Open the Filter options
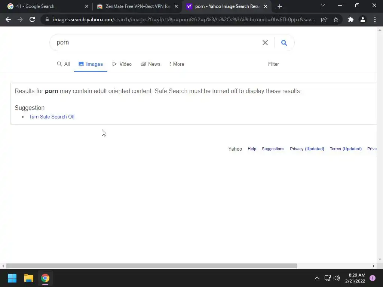The width and height of the screenshot is (383, 287). coord(273,64)
